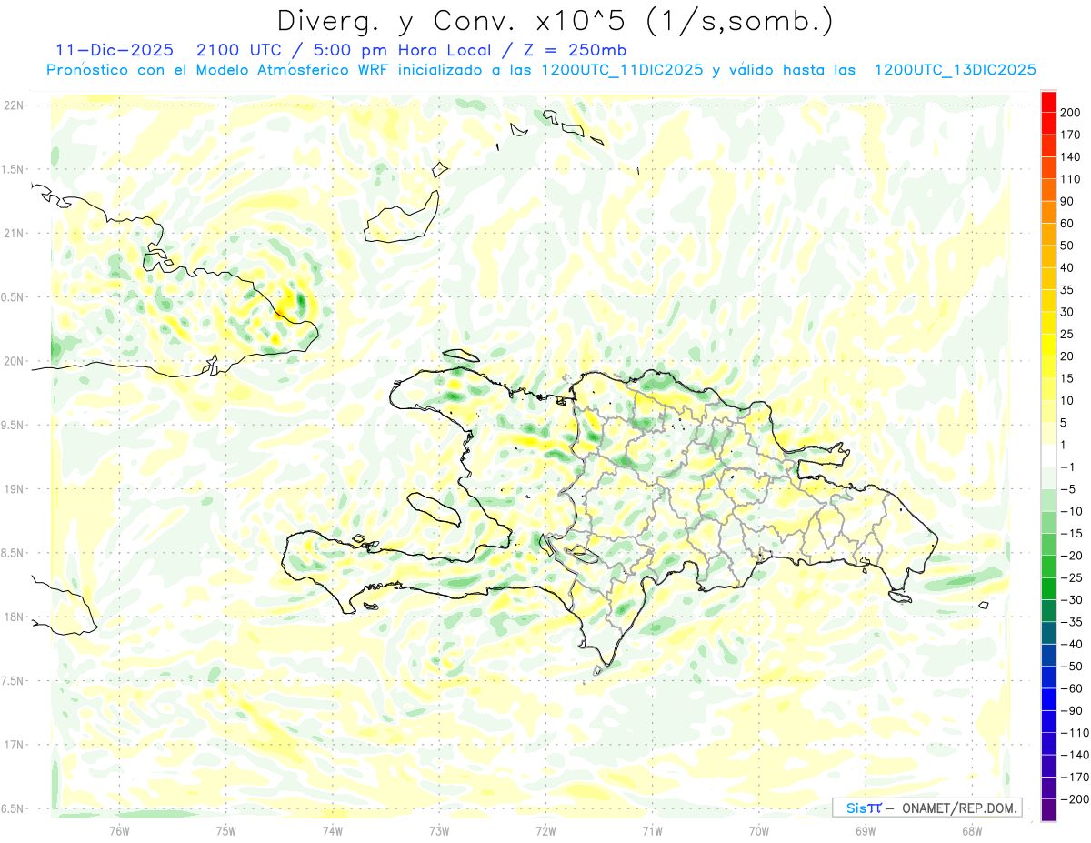Image resolution: width=1091 pixels, height=843 pixels.
Task: Click the '8.5N' latitude axis label
Action: point(11,553)
